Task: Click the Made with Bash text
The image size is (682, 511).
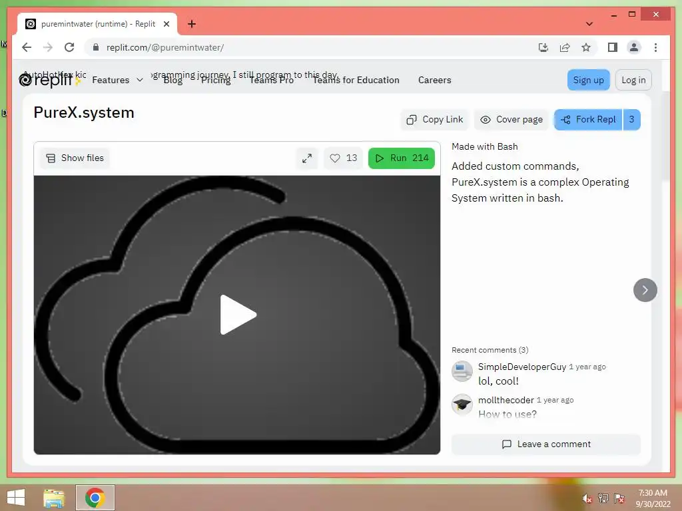Action: point(485,146)
